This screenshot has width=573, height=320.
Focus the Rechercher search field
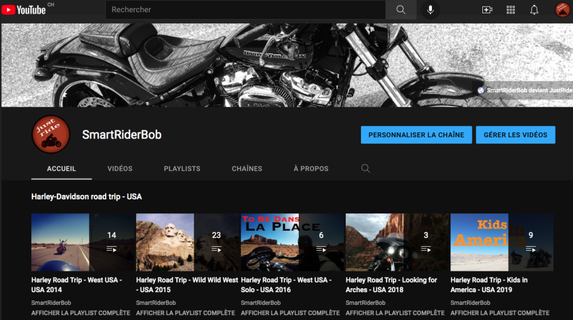(x=246, y=10)
